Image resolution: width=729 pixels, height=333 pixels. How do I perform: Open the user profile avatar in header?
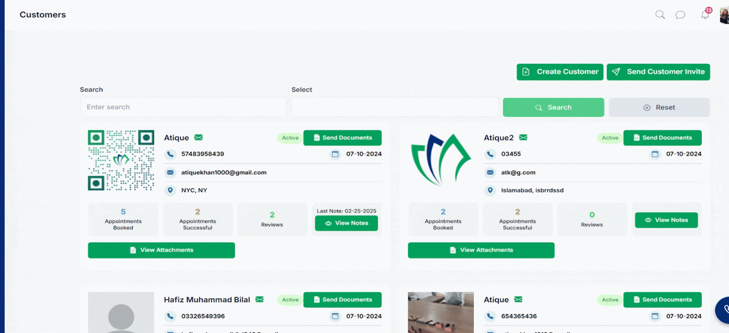(724, 15)
